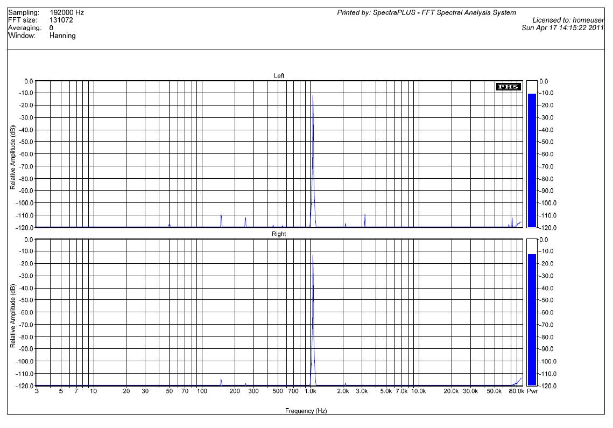The height and width of the screenshot is (428, 613).
Task: Select the 'Sampling:' label
Action: 24,12
